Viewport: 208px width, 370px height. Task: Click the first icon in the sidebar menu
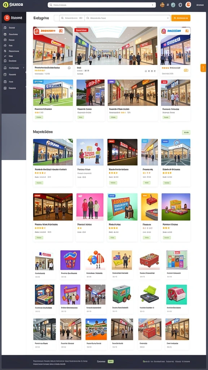[x=5, y=27]
